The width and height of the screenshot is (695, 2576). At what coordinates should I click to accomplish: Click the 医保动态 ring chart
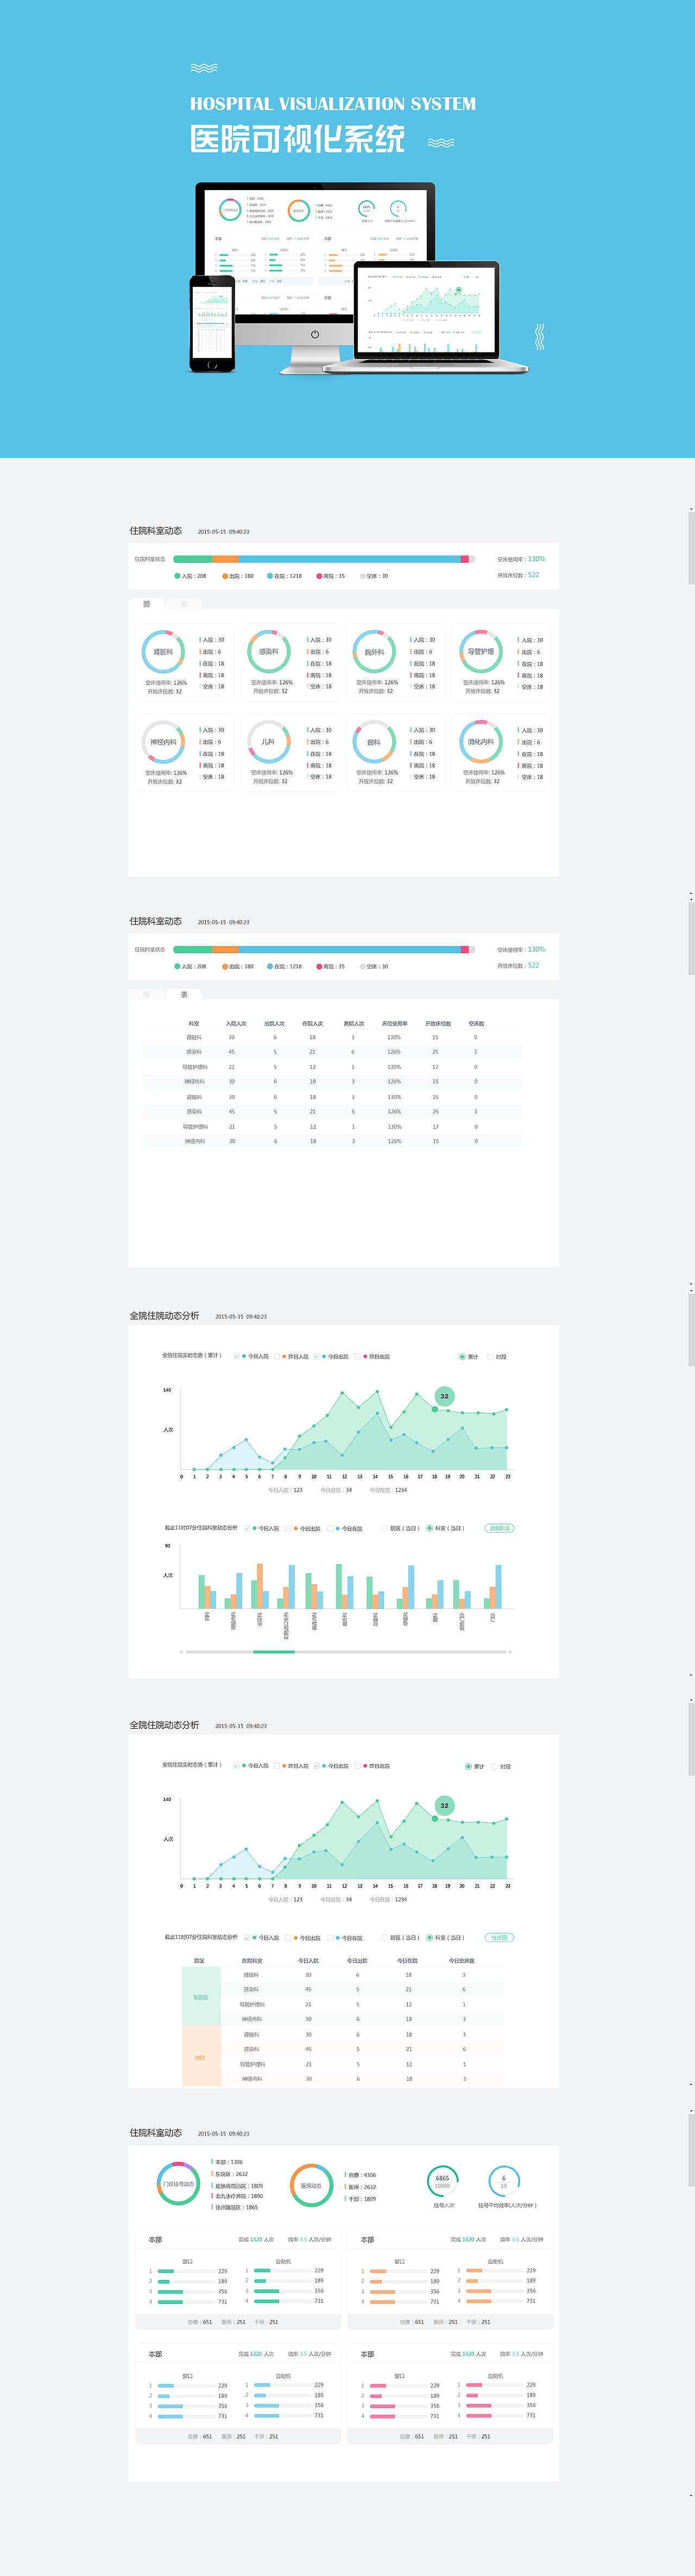[311, 2185]
